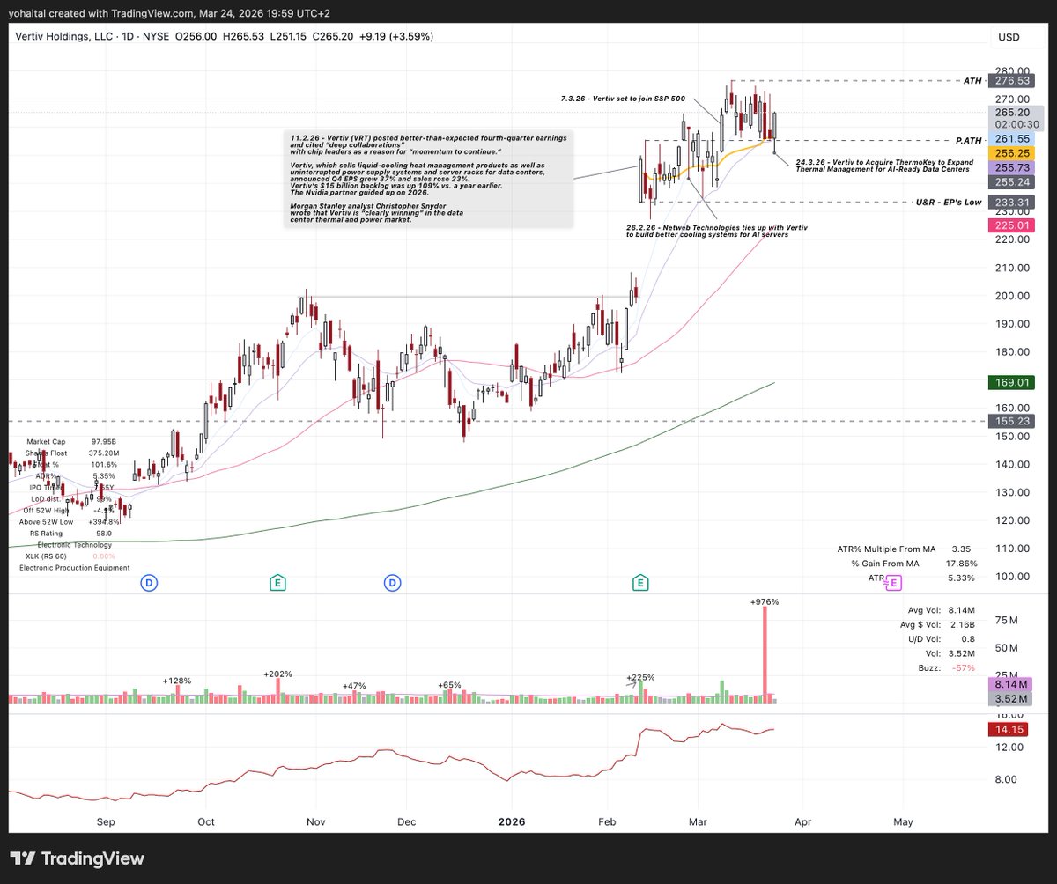Click the 233.31 price label
This screenshot has width=1057, height=884.
coord(1011,202)
